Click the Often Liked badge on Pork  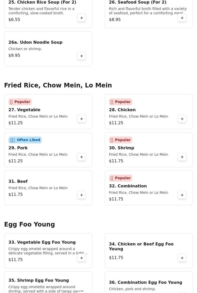coord(25,140)
